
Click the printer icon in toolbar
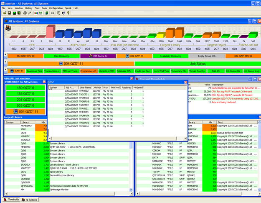(x=25, y=13)
